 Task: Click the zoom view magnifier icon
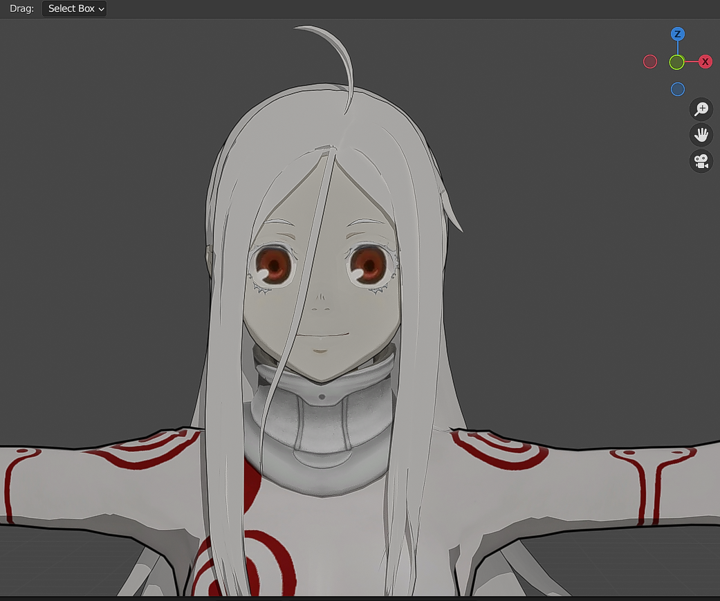point(701,109)
